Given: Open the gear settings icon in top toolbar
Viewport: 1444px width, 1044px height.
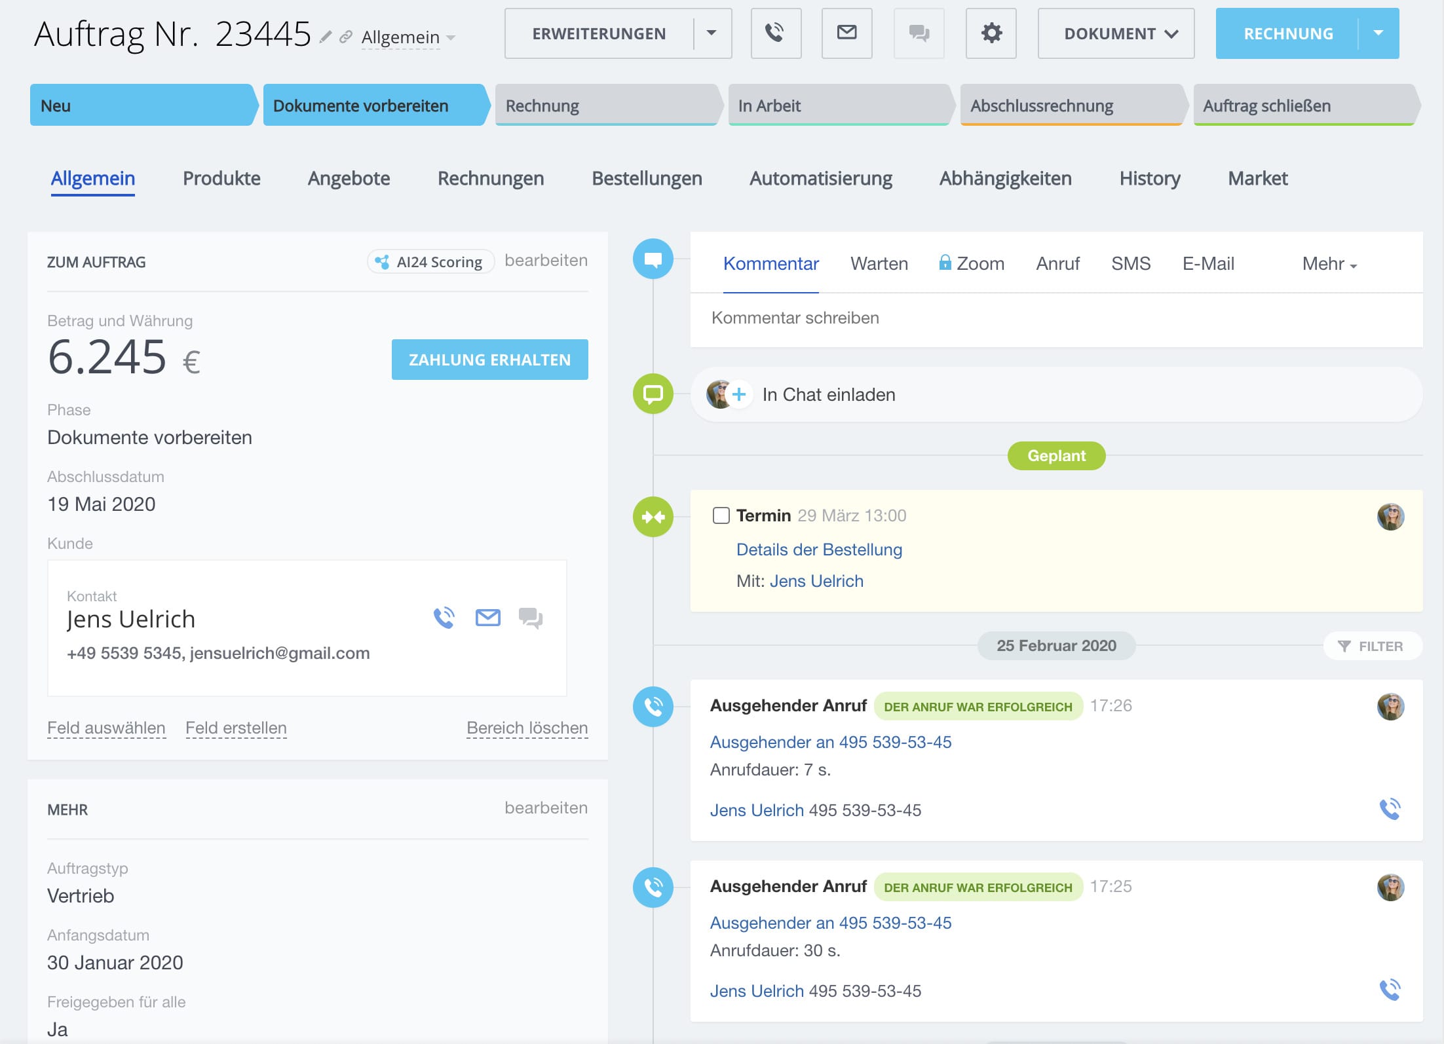Looking at the screenshot, I should click(991, 33).
